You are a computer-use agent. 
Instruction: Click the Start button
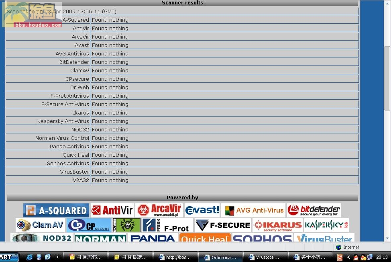[x=9, y=257]
